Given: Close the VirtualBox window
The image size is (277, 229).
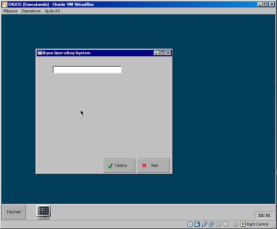Looking at the screenshot, I should (x=272, y=4).
